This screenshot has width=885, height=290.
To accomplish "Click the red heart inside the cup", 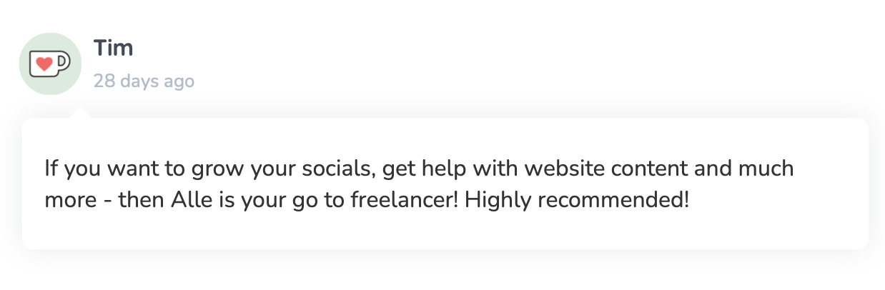I will tap(44, 64).
